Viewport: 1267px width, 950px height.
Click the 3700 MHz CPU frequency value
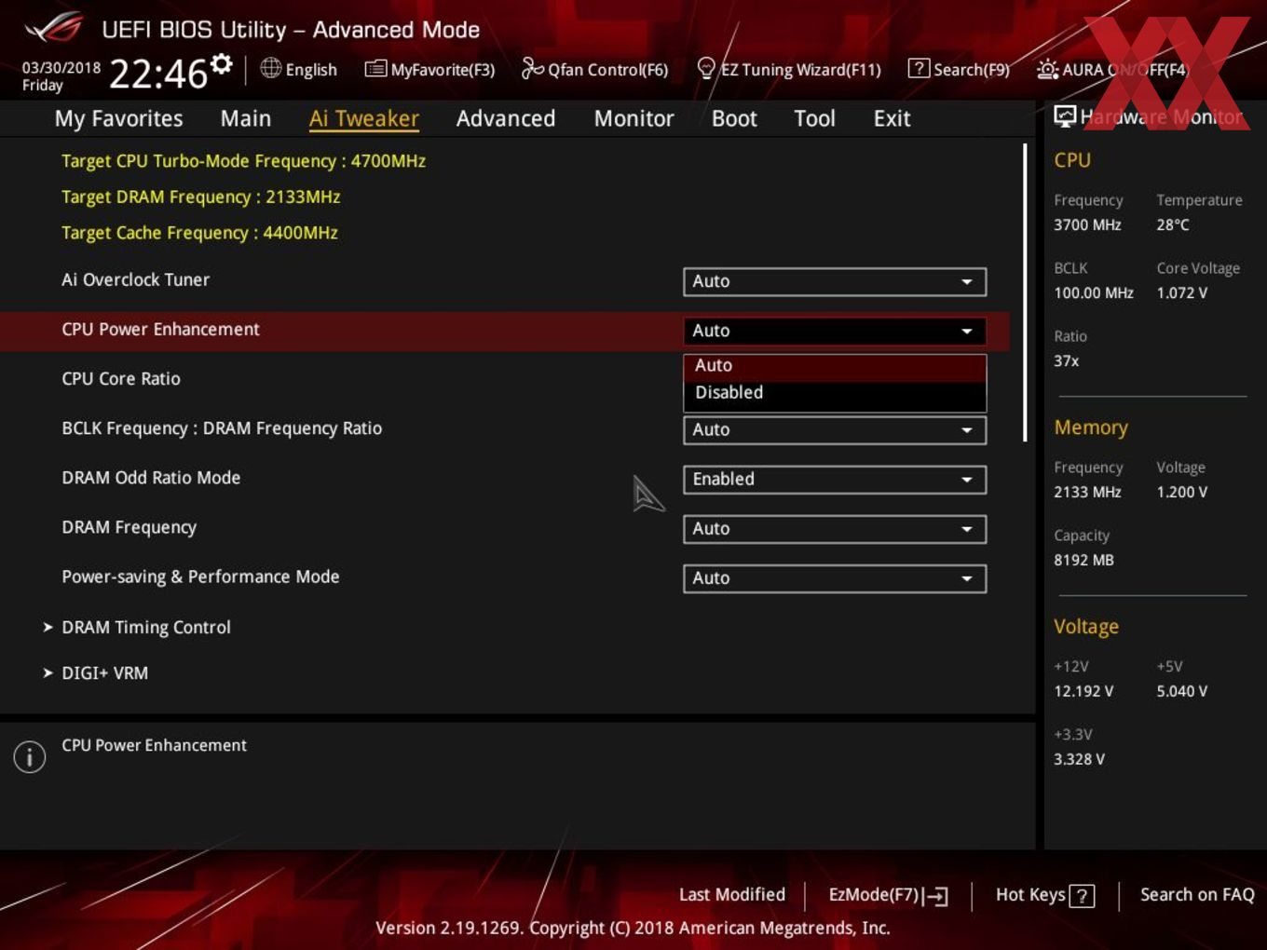click(1087, 224)
